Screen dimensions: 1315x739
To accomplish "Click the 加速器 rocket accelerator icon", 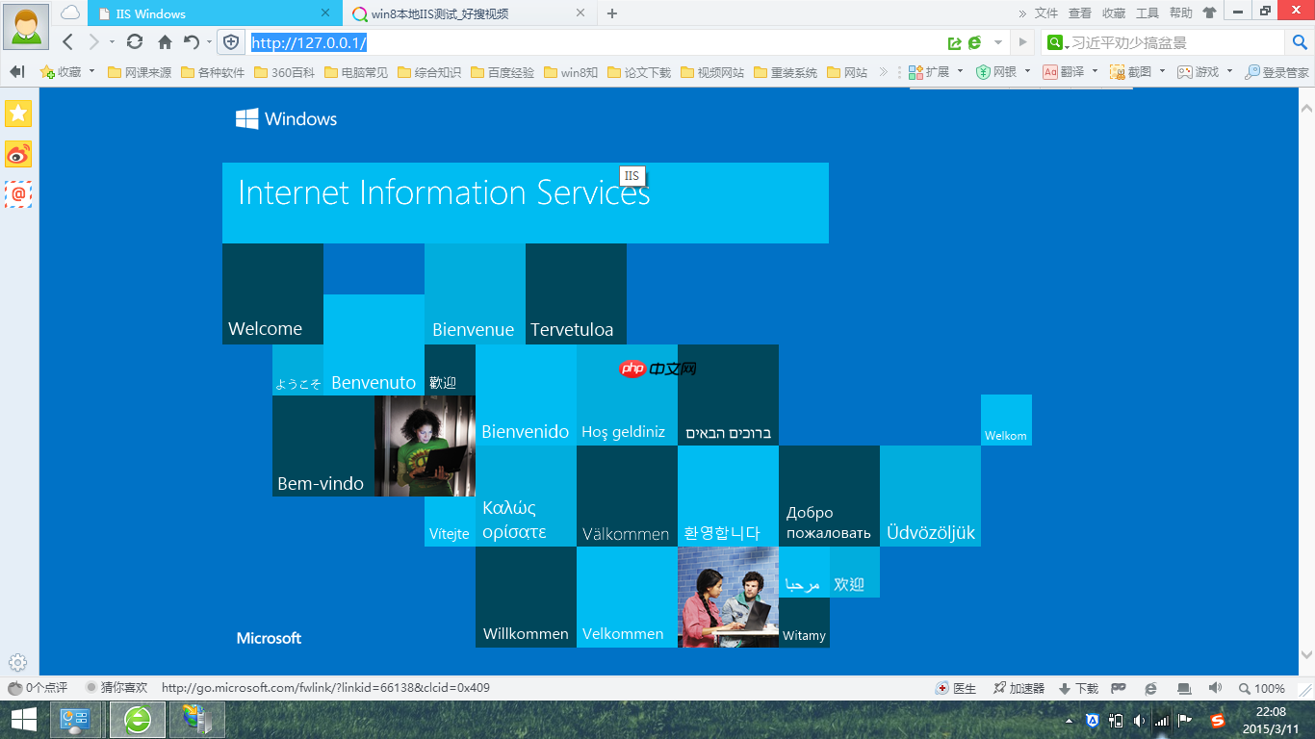I will point(1018,688).
